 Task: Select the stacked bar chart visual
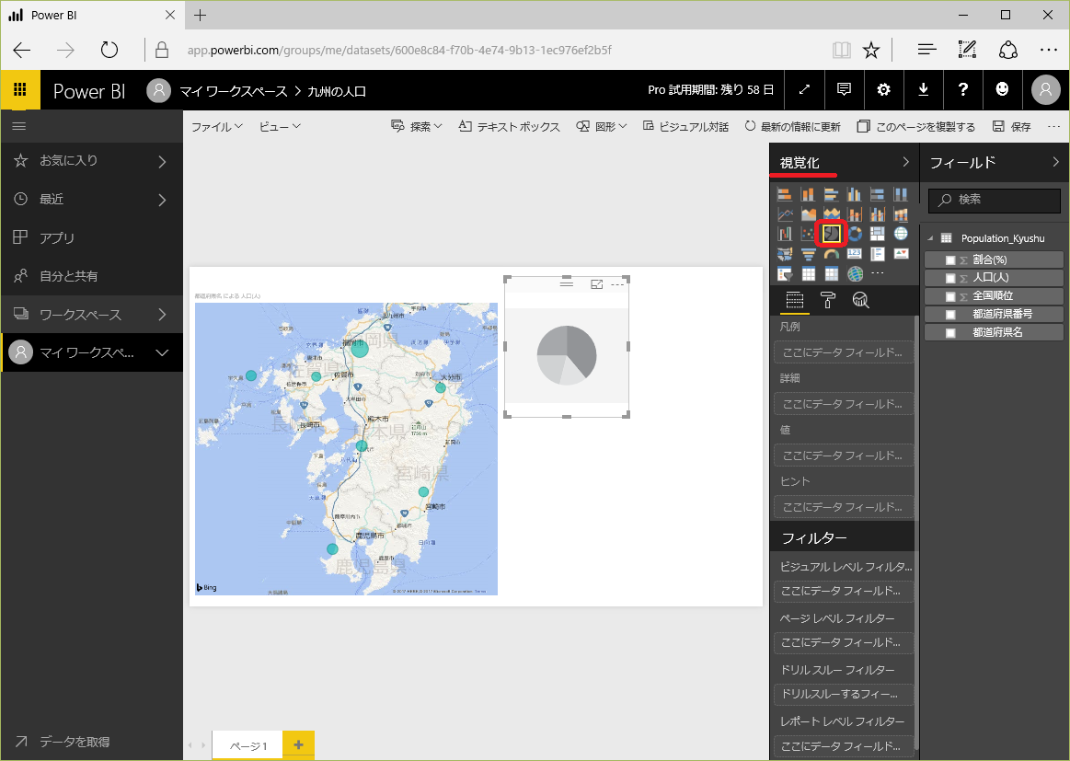(x=785, y=194)
